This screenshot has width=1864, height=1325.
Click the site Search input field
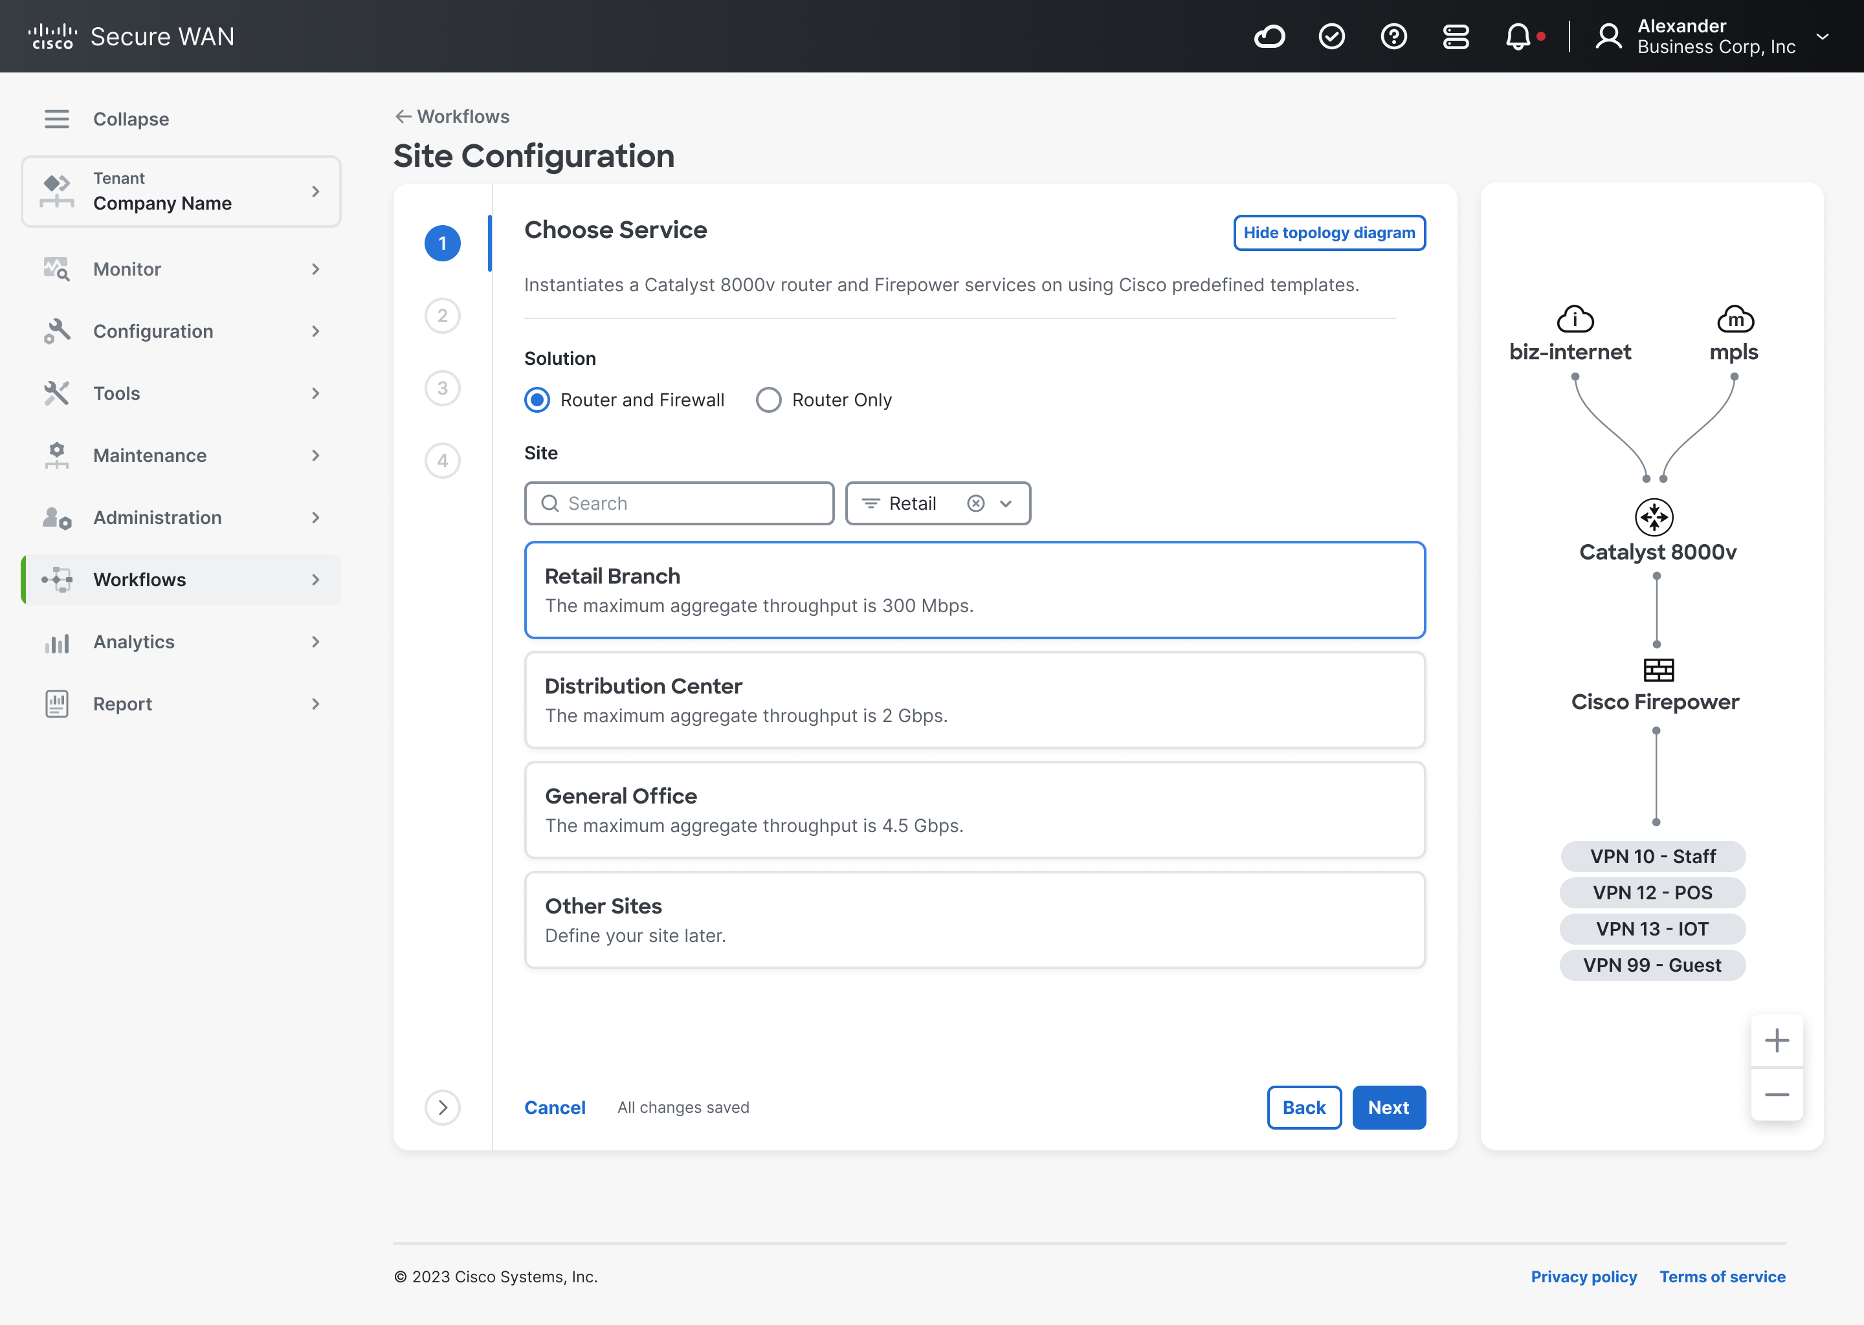coord(679,503)
